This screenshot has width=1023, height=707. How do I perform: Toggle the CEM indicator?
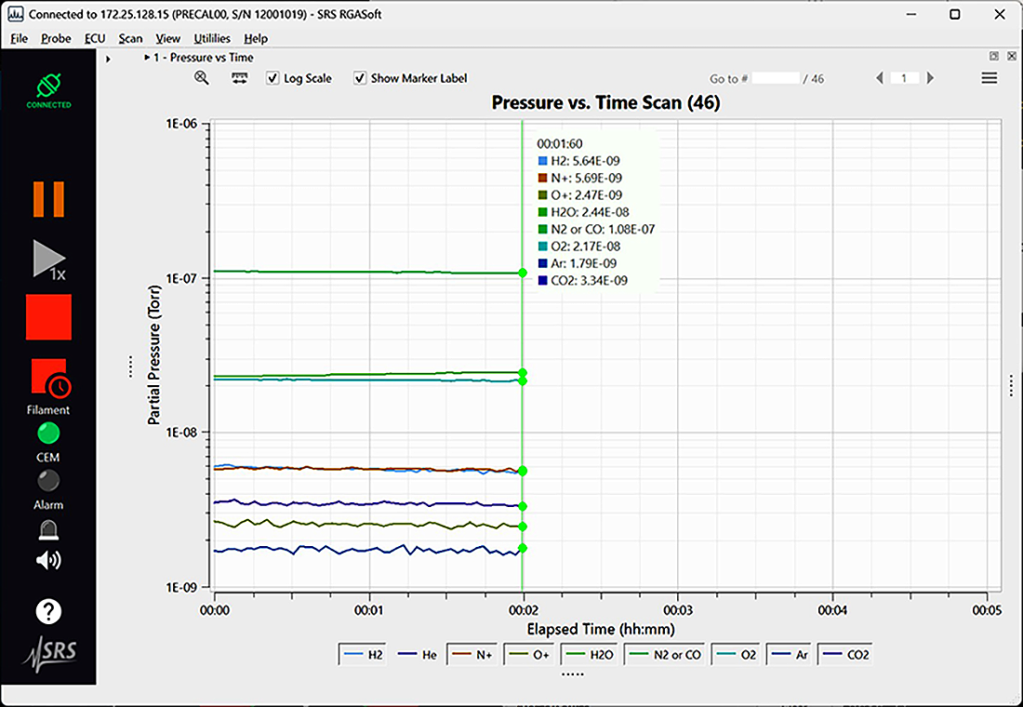pos(48,480)
